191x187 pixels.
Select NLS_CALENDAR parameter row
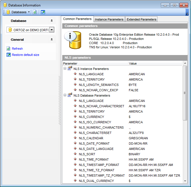tap(122, 138)
